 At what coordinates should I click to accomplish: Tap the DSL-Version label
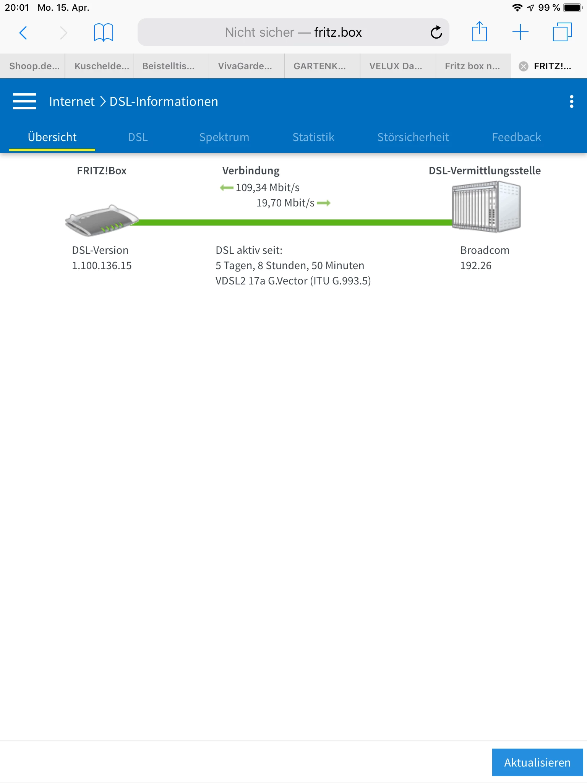pyautogui.click(x=100, y=250)
